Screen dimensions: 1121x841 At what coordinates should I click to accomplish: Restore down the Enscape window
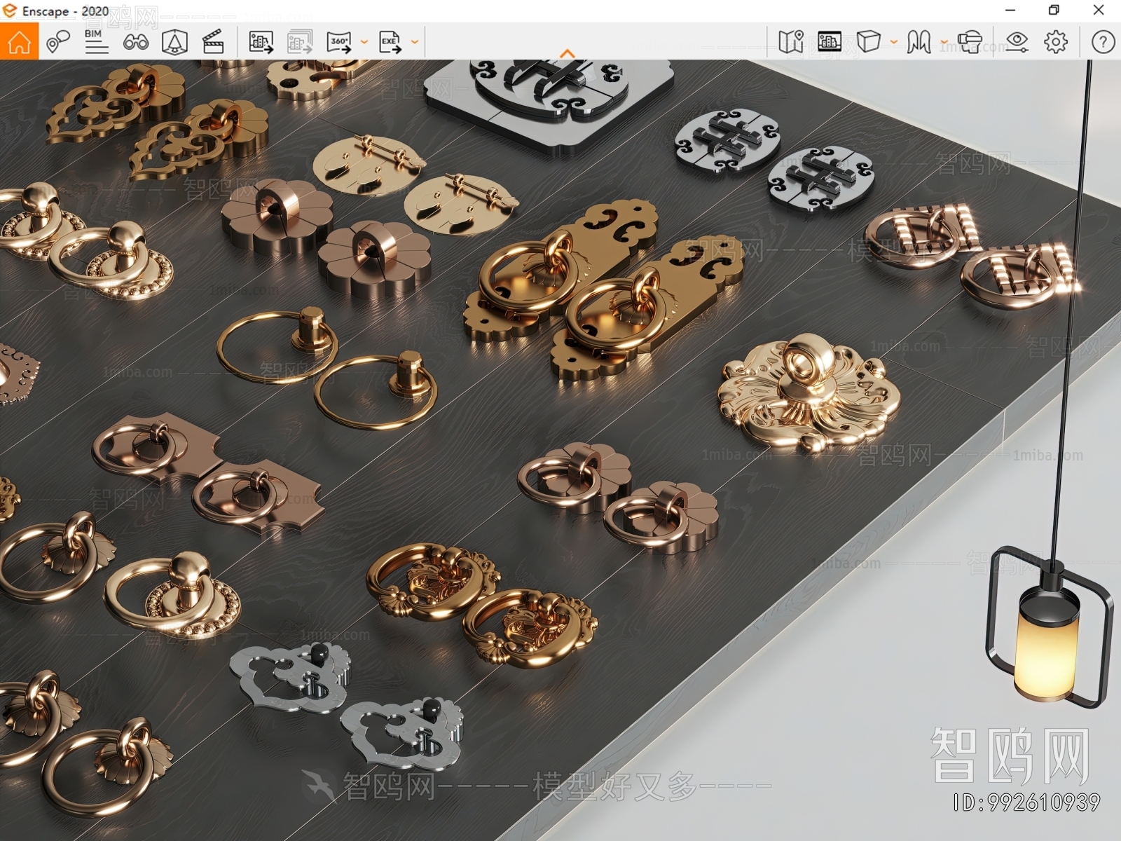pos(1054,11)
